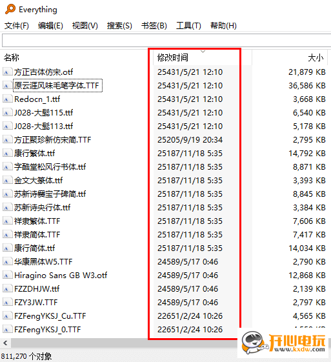Select file name 金文大篆体.ttf
The height and width of the screenshot is (362, 331).
tap(39, 180)
